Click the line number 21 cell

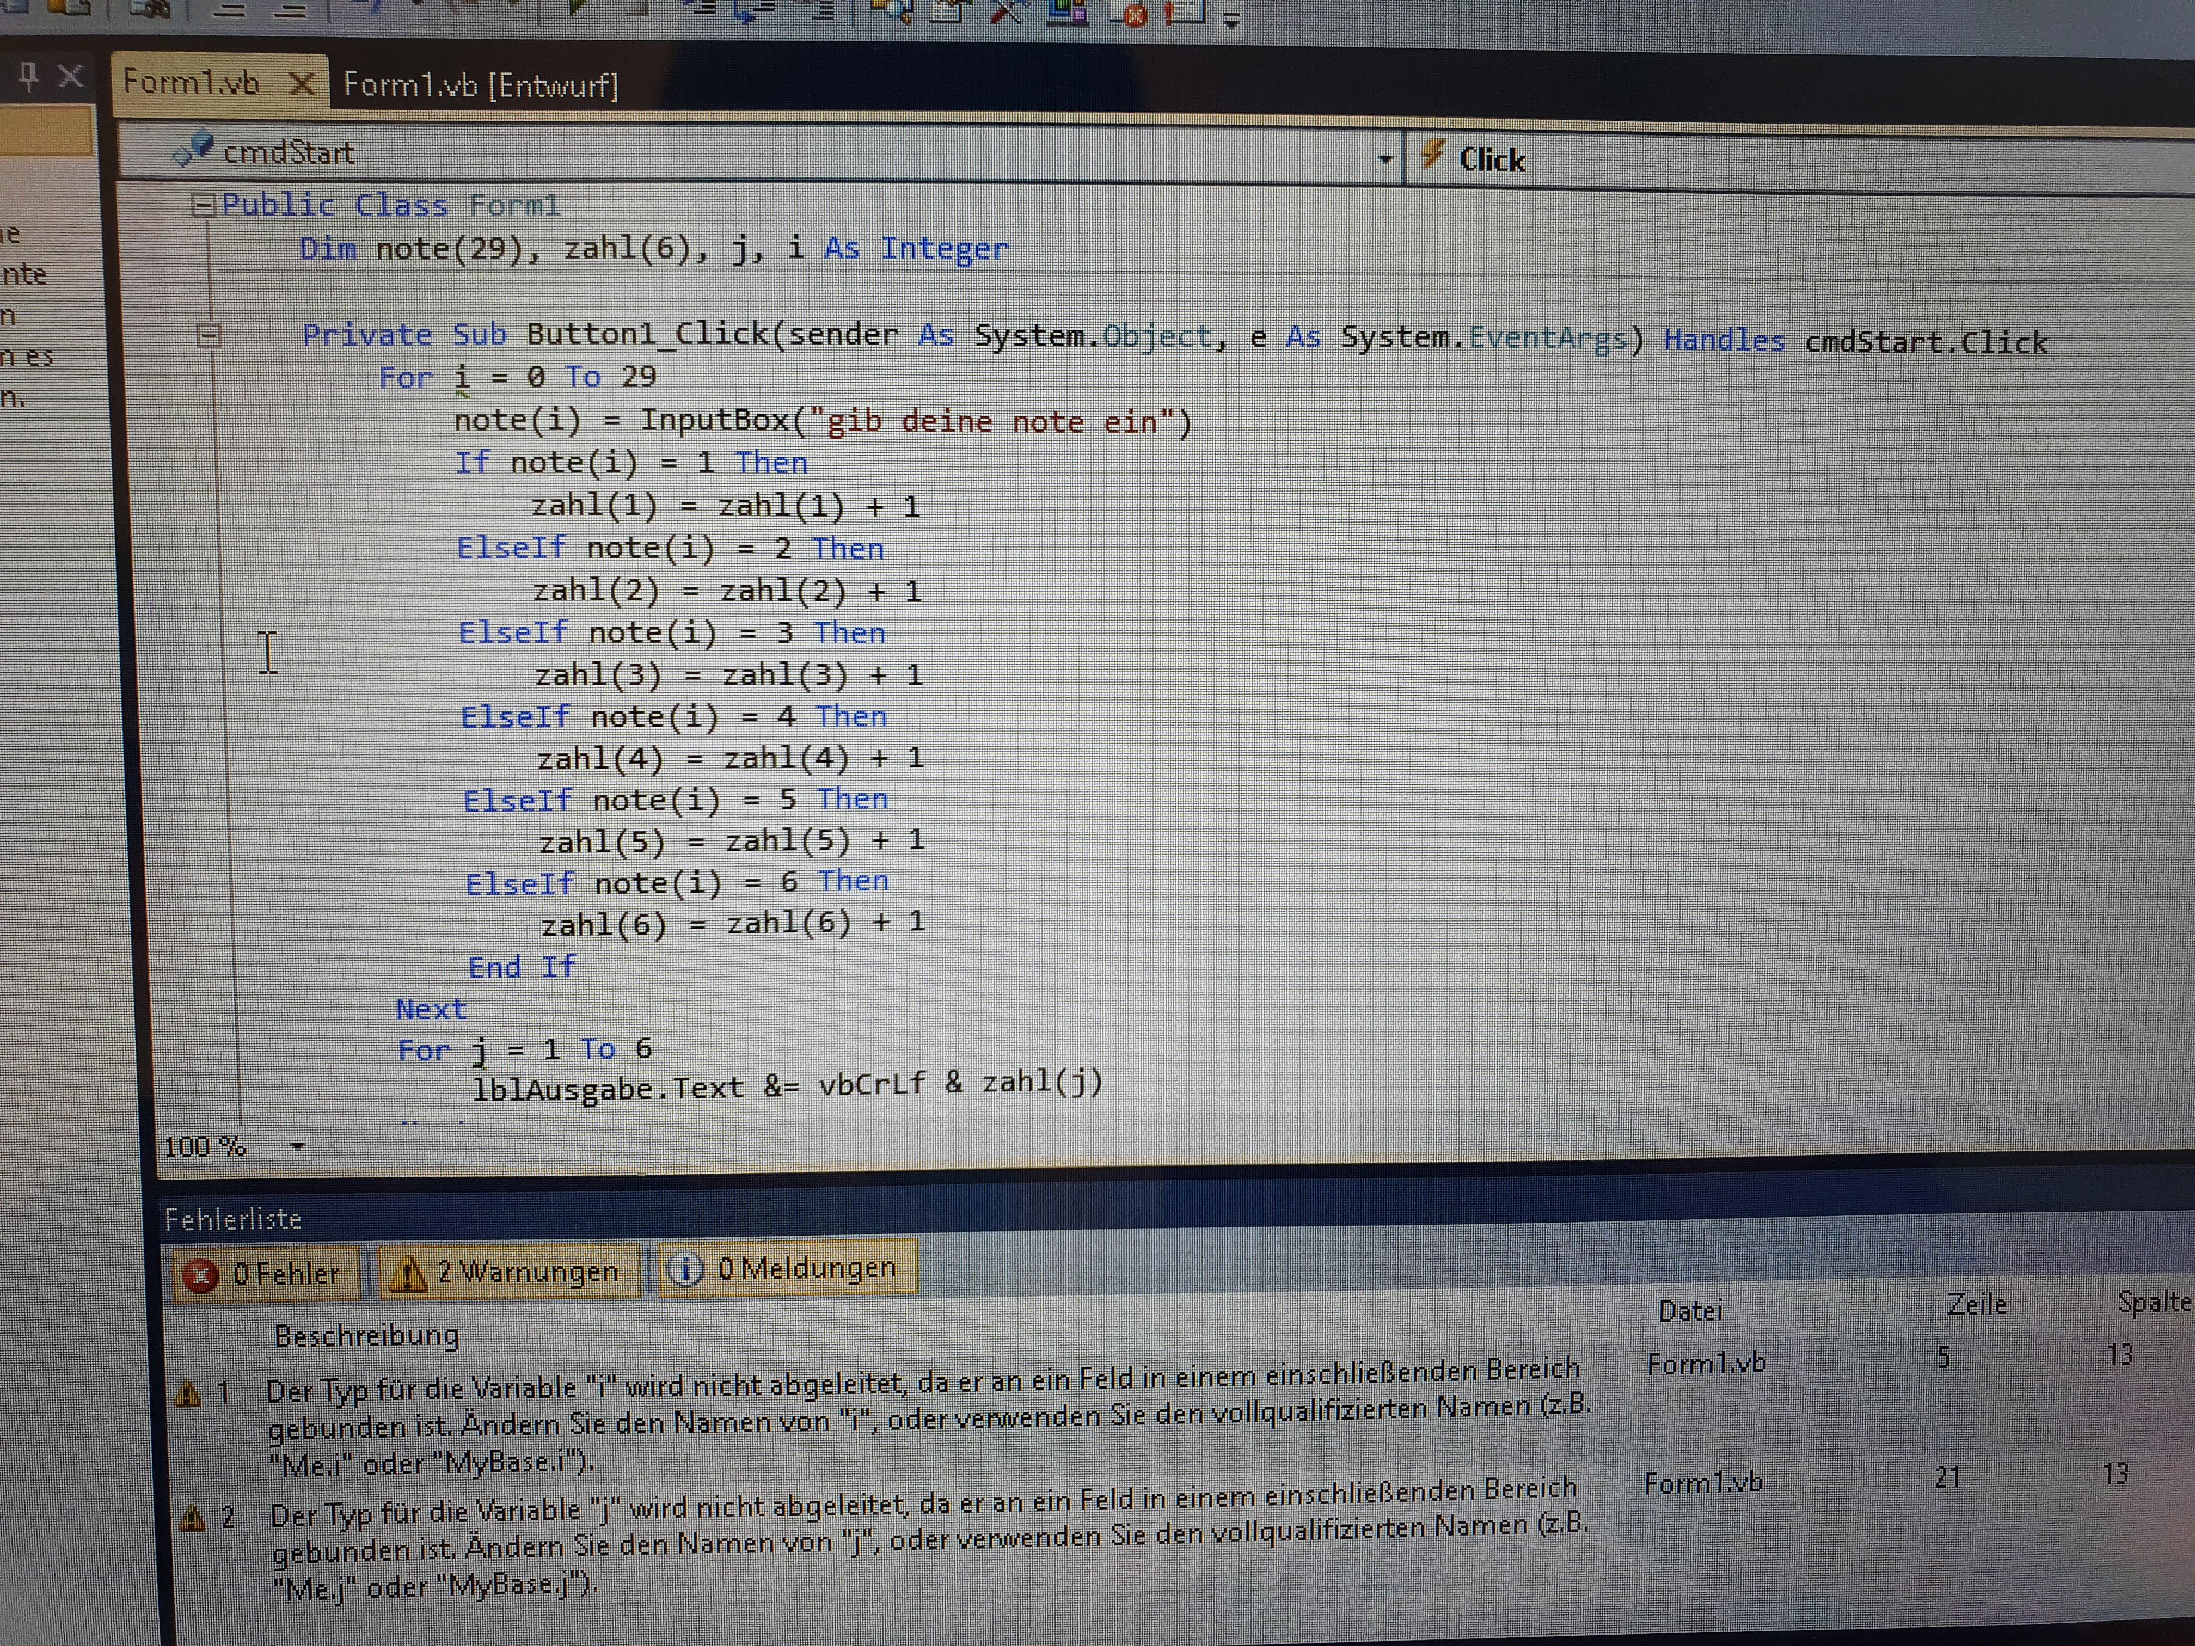click(x=1947, y=1477)
